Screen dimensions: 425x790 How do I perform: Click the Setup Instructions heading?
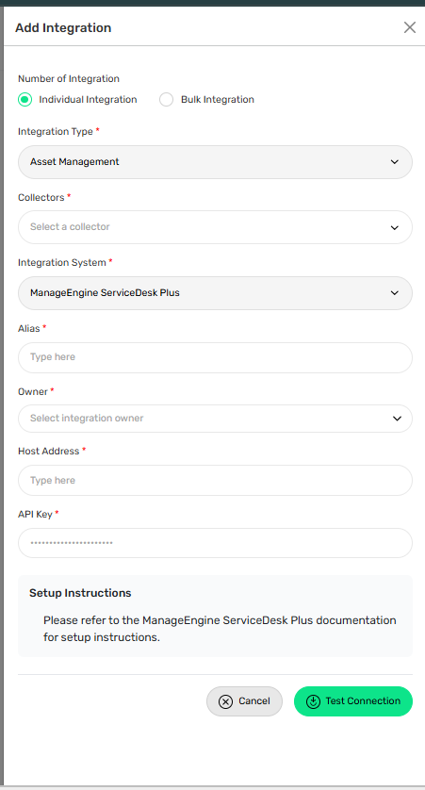[x=80, y=593]
